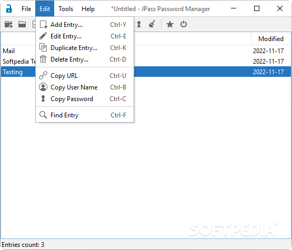Screen dimensions: 292x250
Task: Click the copy password keyhole toolbar icon
Action: [139, 24]
